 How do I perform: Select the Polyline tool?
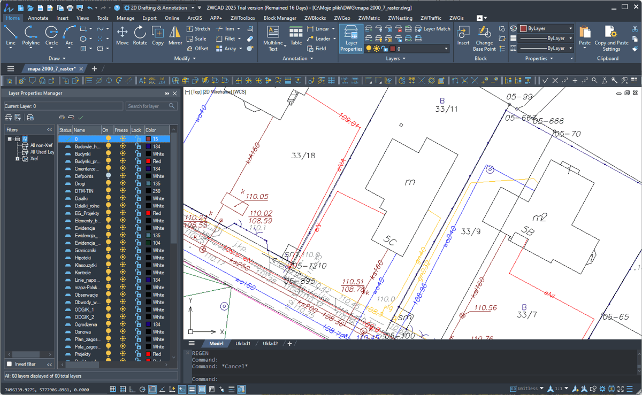31,35
